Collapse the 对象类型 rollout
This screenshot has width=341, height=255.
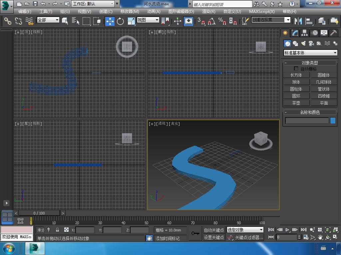pos(310,63)
